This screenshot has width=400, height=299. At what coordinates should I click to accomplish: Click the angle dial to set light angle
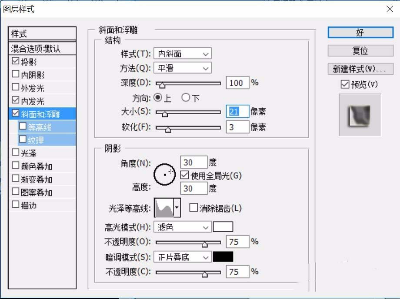(164, 173)
